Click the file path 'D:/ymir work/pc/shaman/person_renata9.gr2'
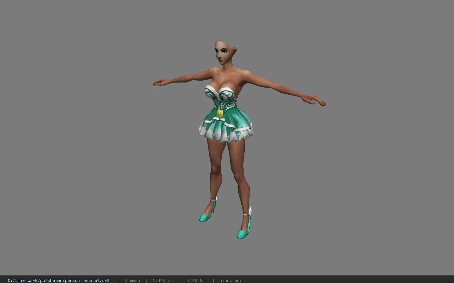This screenshot has height=283, width=454. 59,281
